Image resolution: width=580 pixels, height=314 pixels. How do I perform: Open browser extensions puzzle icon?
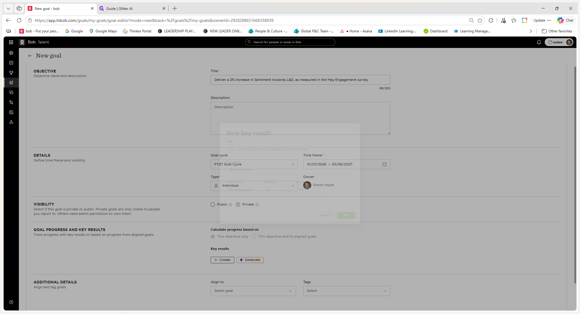pyautogui.click(x=491, y=20)
